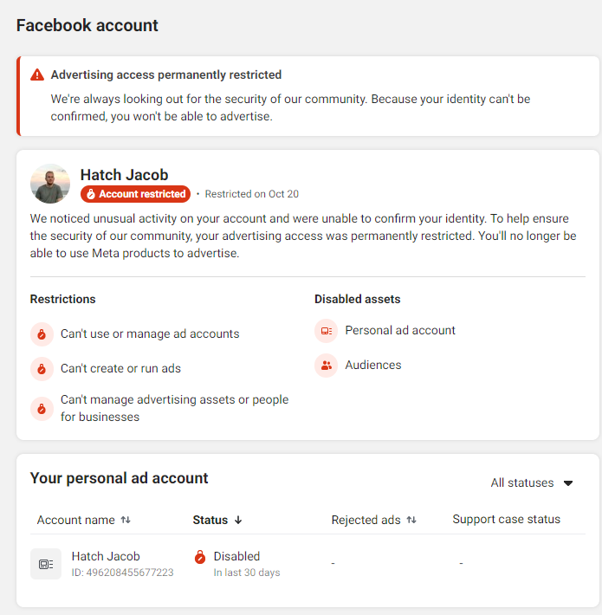This screenshot has width=602, height=615.
Task: Click the Advertising access permanently restricted heading
Action: tap(166, 75)
